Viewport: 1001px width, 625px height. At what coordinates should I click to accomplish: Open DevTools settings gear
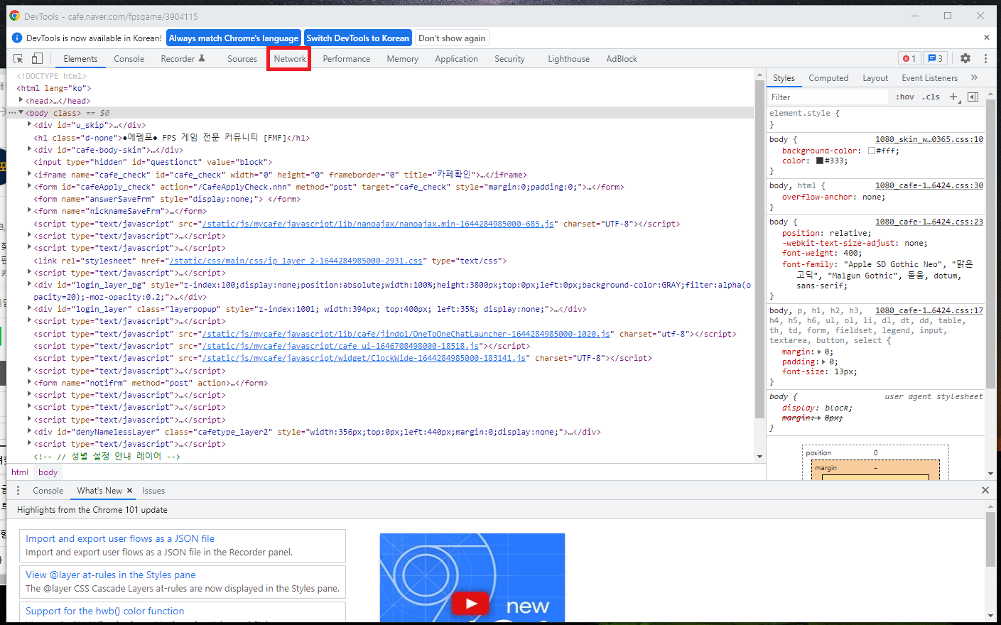click(x=965, y=58)
